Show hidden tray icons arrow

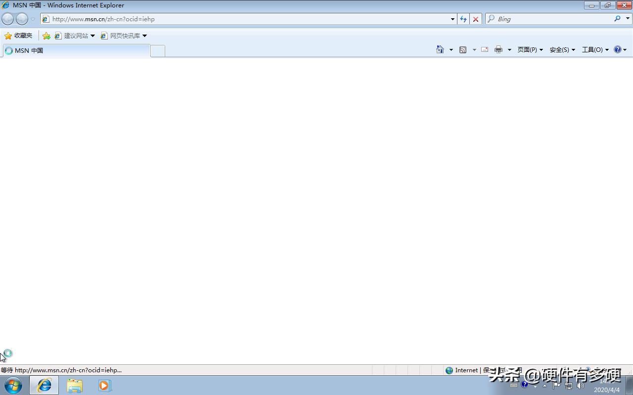pyautogui.click(x=545, y=386)
